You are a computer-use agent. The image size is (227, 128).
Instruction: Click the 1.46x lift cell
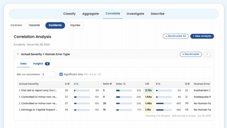click(x=148, y=103)
